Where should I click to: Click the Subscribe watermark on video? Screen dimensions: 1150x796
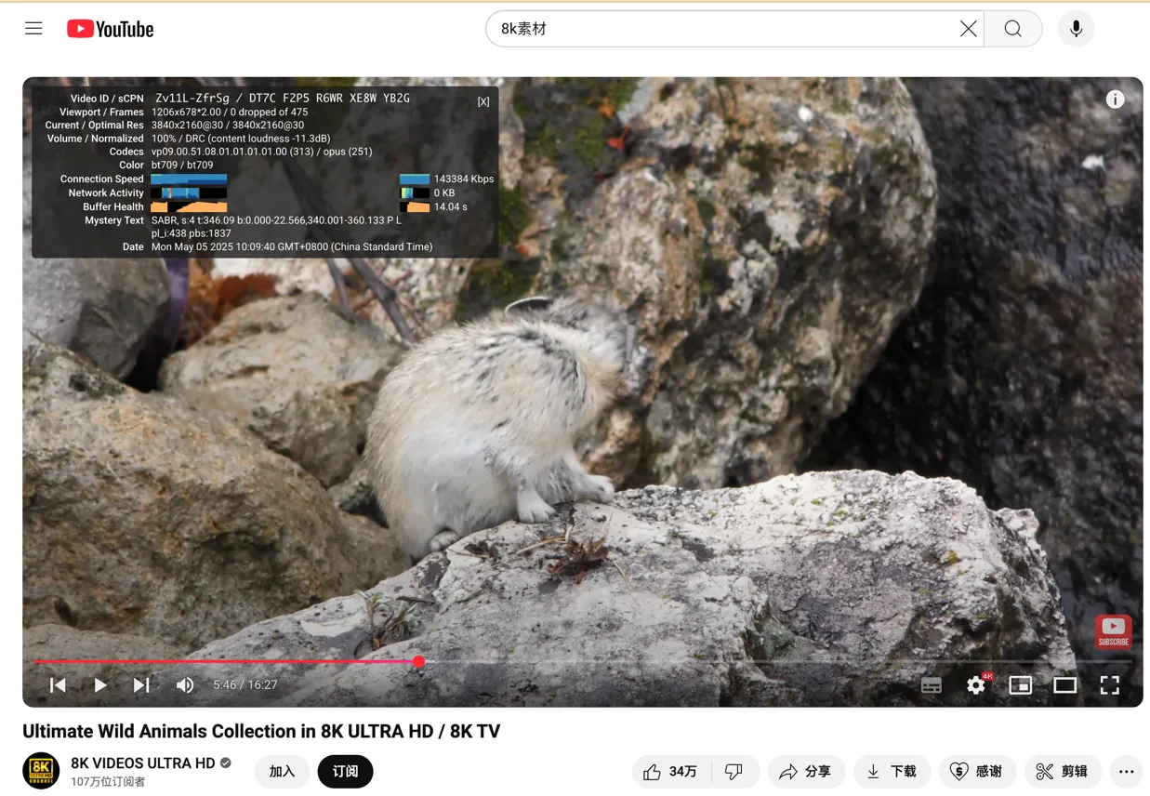tap(1113, 631)
